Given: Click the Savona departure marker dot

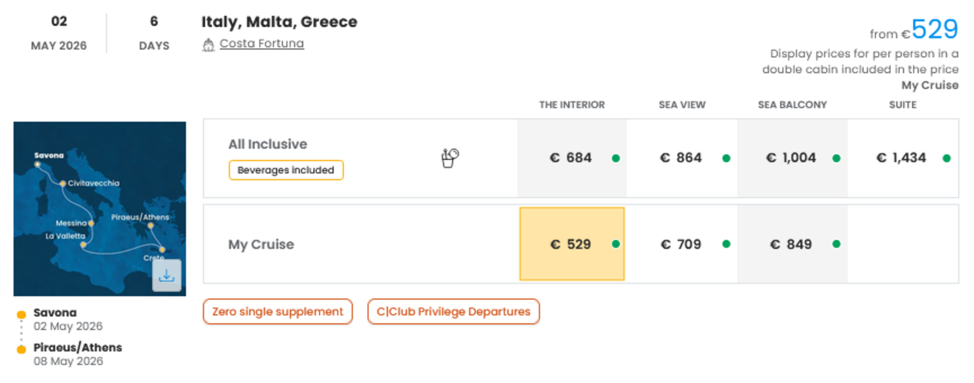Looking at the screenshot, I should 21,315.
